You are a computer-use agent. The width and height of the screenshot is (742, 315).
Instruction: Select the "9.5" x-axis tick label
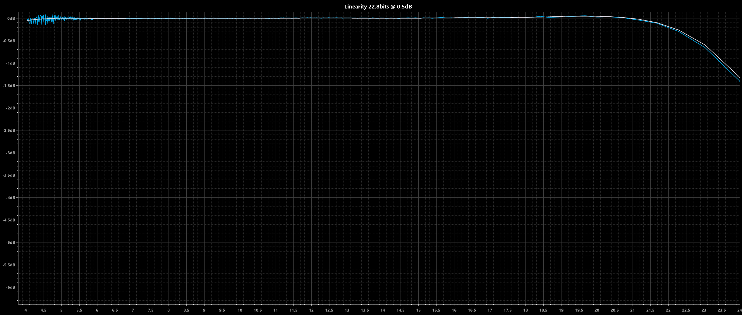(222, 310)
